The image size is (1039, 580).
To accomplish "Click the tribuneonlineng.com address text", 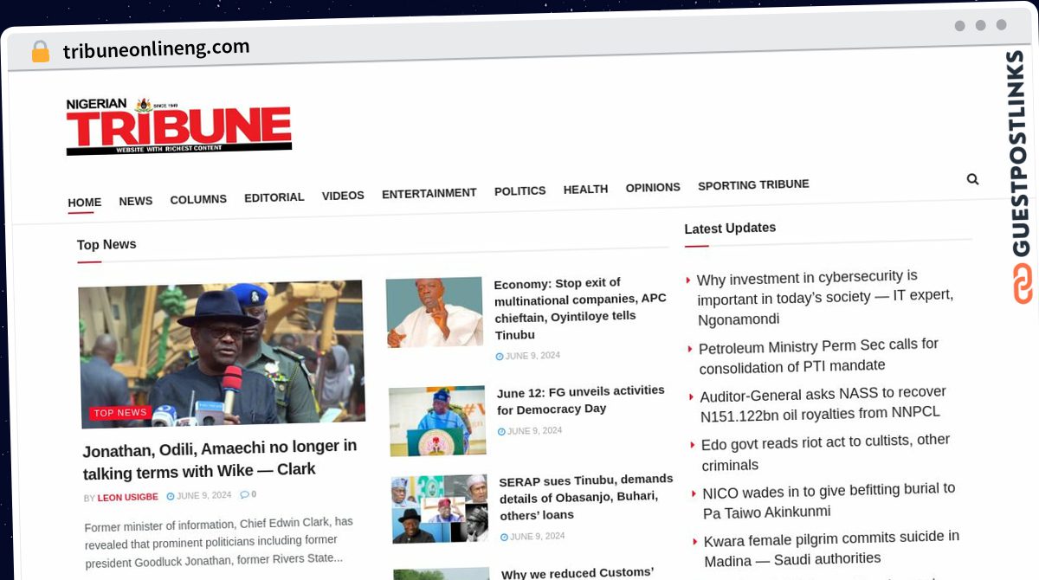I will [x=156, y=49].
